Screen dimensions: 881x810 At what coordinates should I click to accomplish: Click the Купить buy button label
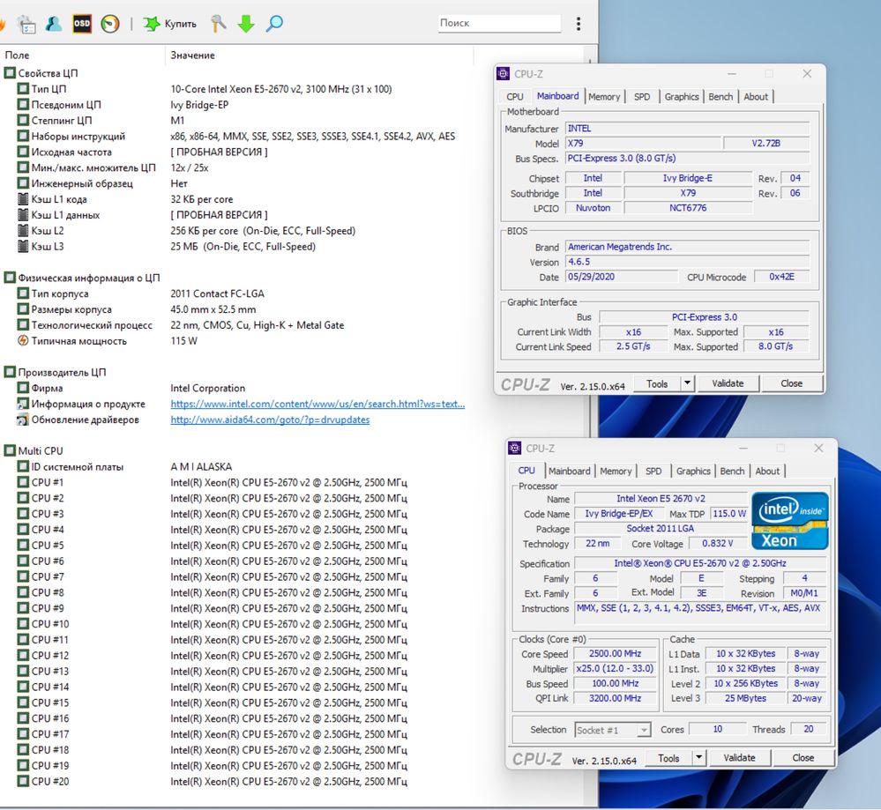click(181, 24)
